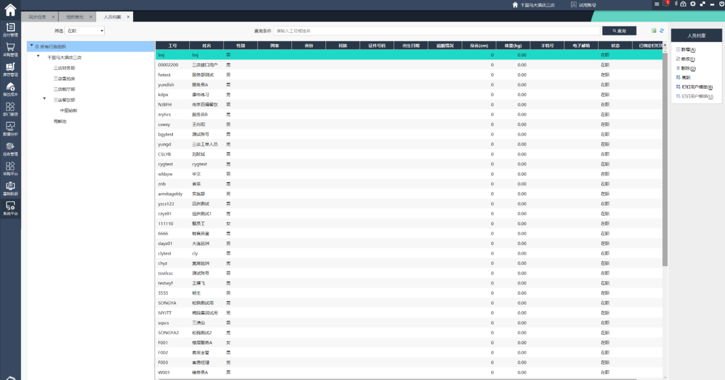Image resolution: width=725 pixels, height=380 pixels.
Task: Switch to the 同步任务 tab
Action: tap(37, 17)
